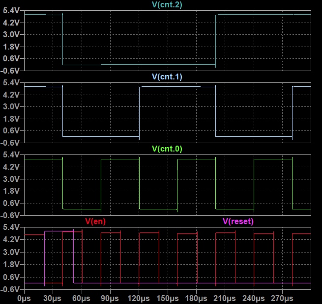The width and height of the screenshot is (322, 304).
Task: Click the 0µs time axis label
Action: click(24, 298)
